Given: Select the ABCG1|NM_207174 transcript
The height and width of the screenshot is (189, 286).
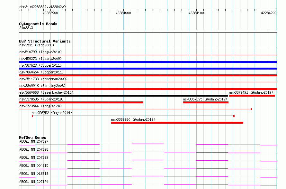Looking at the screenshot, I should [x=34, y=182].
